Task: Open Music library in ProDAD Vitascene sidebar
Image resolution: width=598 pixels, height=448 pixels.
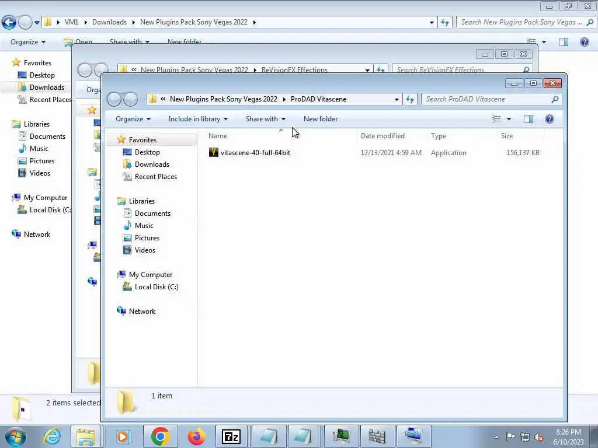Action: [x=144, y=226]
